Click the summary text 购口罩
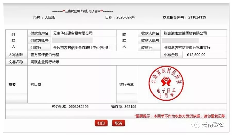 tap(36, 84)
